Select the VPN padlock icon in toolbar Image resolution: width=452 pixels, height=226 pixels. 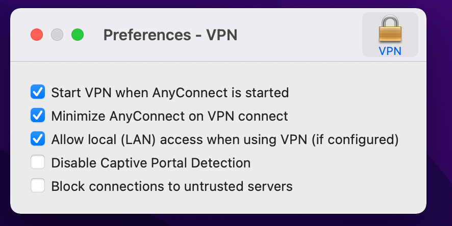390,29
